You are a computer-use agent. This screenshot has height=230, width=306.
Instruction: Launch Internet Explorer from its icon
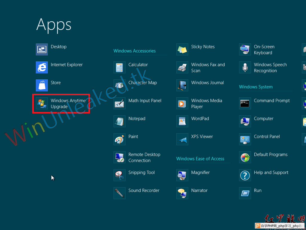point(42,67)
